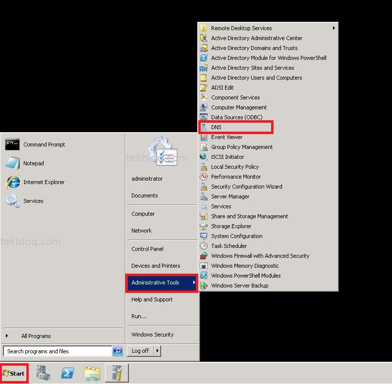Click the Log off button

coord(141,351)
